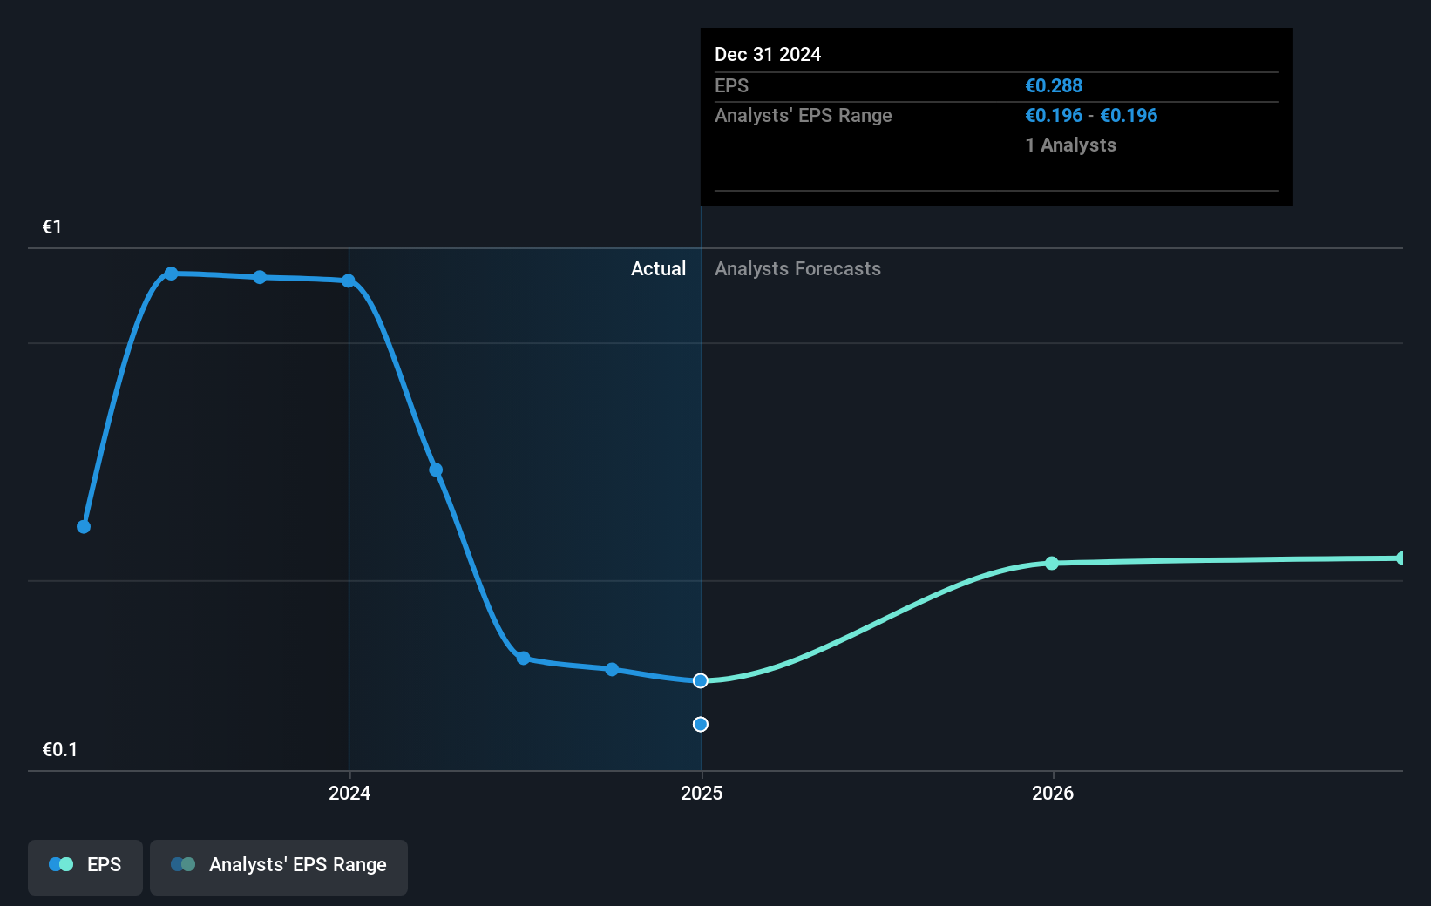Select the EPS point between the peak and 2024
This screenshot has width=1431, height=906.
click(260, 277)
